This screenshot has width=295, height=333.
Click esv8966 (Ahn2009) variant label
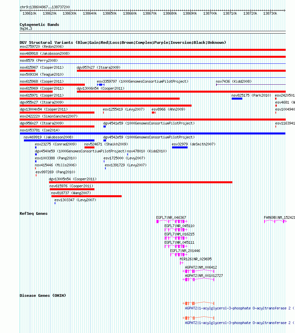[x=168, y=109]
